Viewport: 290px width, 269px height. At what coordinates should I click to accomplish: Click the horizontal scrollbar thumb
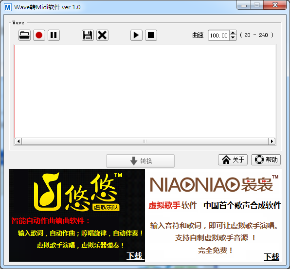(x=145, y=142)
